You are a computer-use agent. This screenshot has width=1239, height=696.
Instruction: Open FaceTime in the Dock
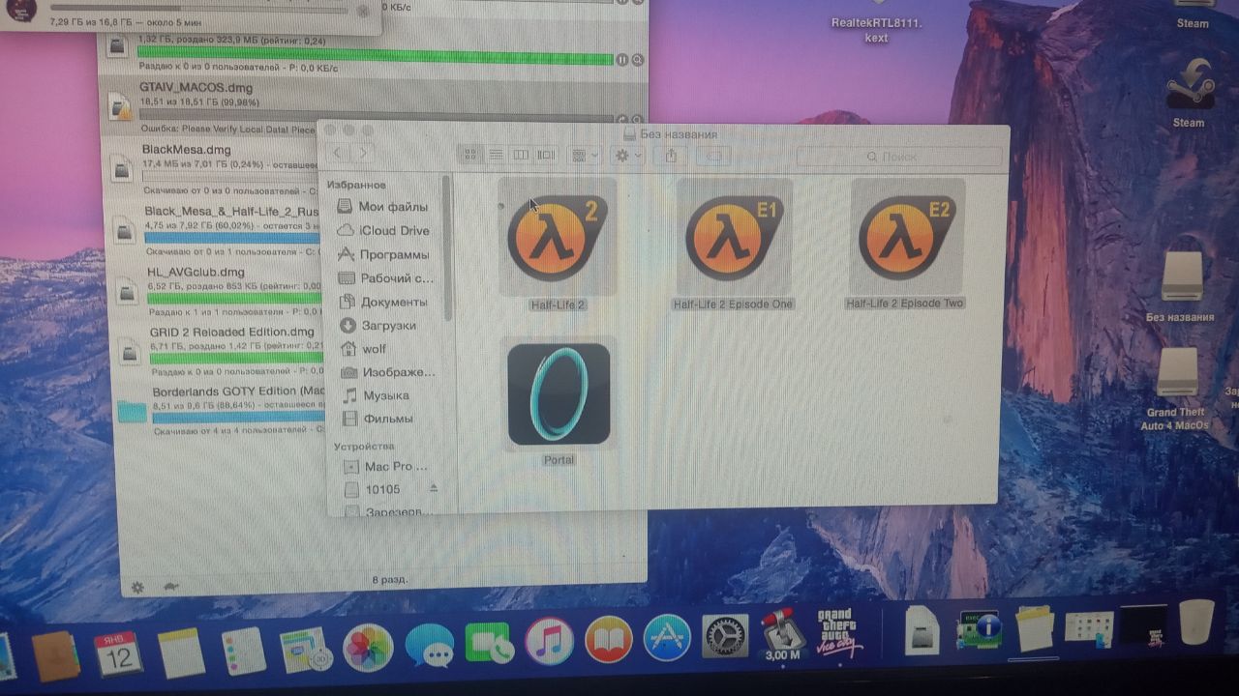489,643
